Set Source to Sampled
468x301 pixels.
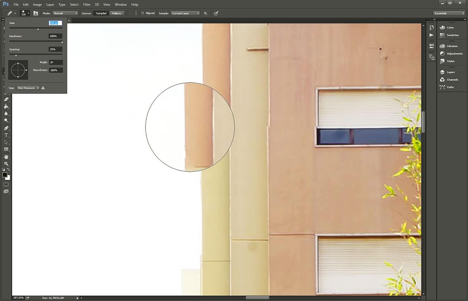point(101,13)
